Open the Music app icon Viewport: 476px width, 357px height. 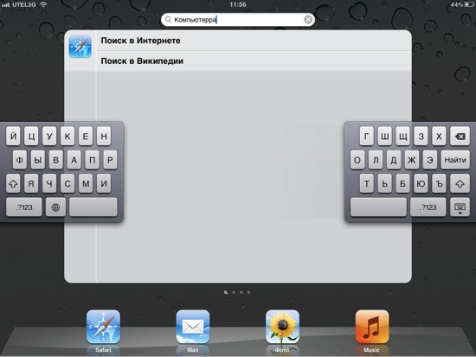click(372, 327)
